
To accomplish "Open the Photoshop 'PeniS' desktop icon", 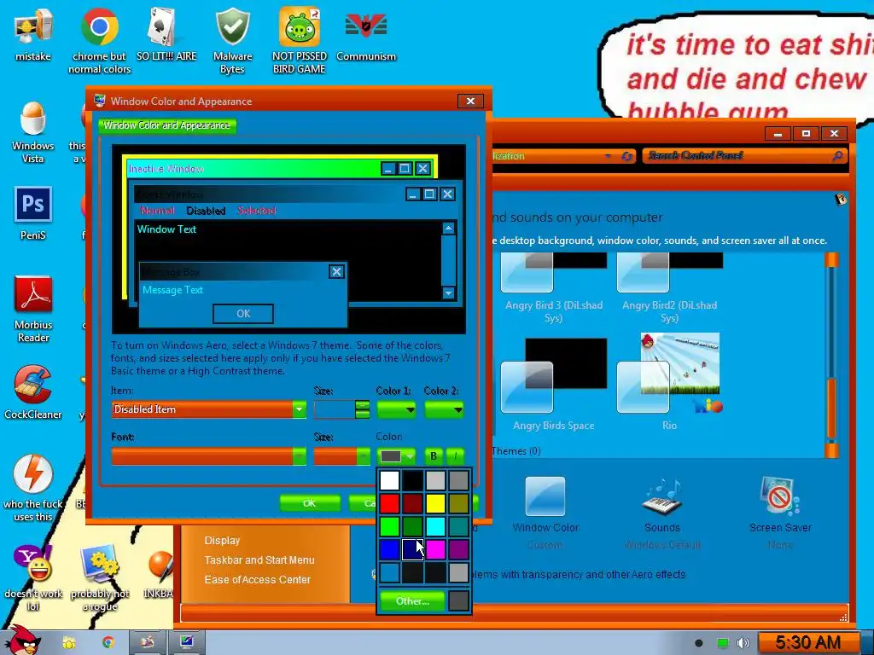I will pos(33,213).
